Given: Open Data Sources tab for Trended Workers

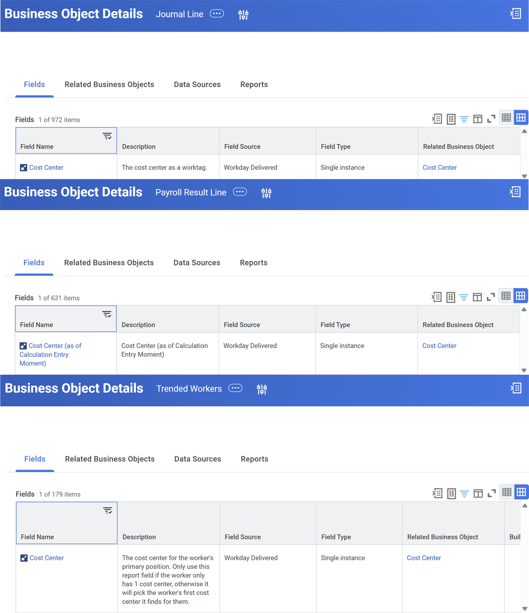Looking at the screenshot, I should point(197,459).
